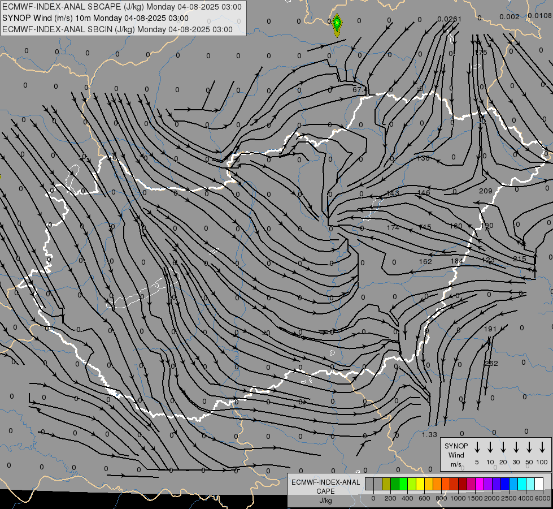The width and height of the screenshot is (553, 509).
Task: Click the 6000 tick label on the colorbar
Action: click(543, 498)
